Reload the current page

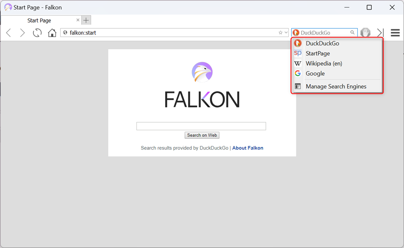(37, 33)
